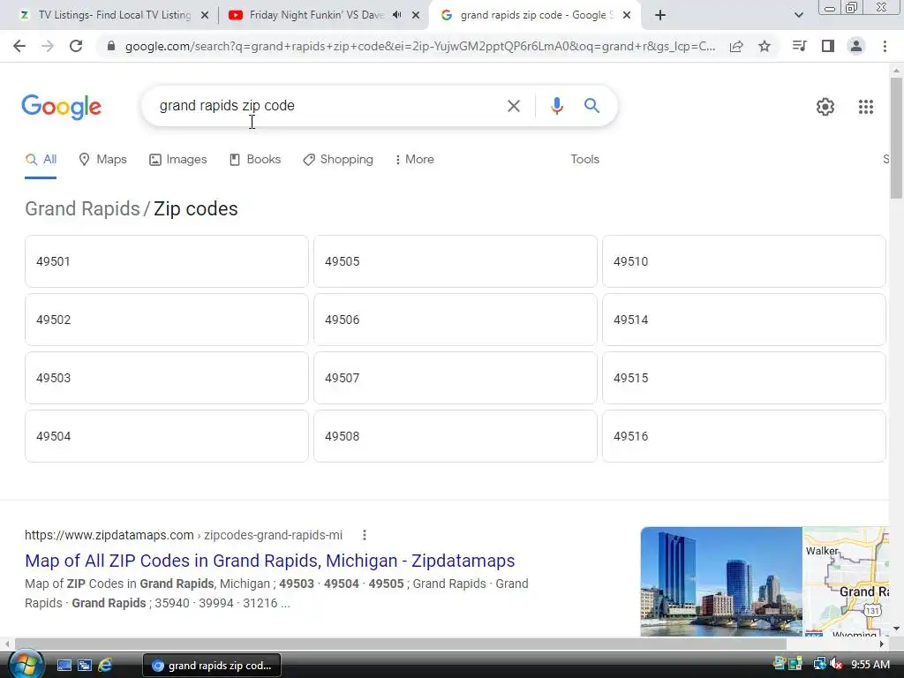Screen dimensions: 904x678
Task: Bookmark this page with star icon
Action: click(x=765, y=46)
